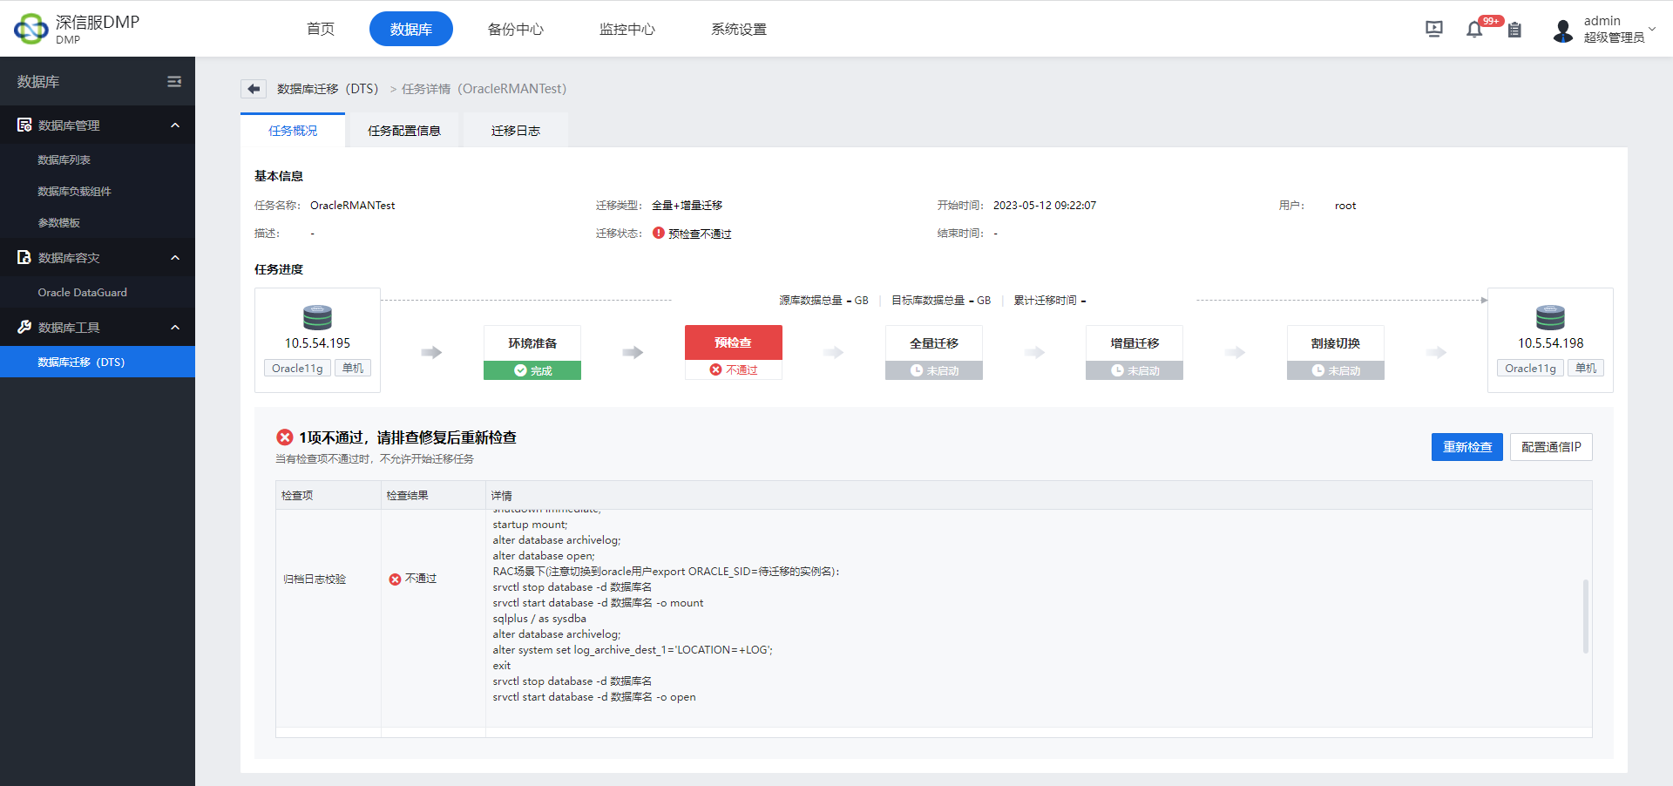Collapse the sidebar using the menu fold icon

click(x=174, y=82)
